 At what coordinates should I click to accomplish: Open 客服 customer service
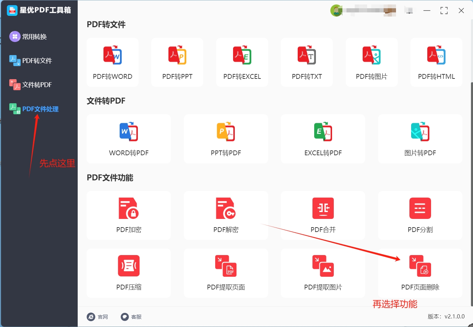coord(131,317)
